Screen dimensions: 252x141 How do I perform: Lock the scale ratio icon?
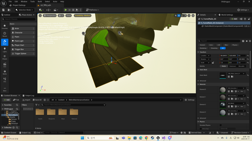coord(213,63)
